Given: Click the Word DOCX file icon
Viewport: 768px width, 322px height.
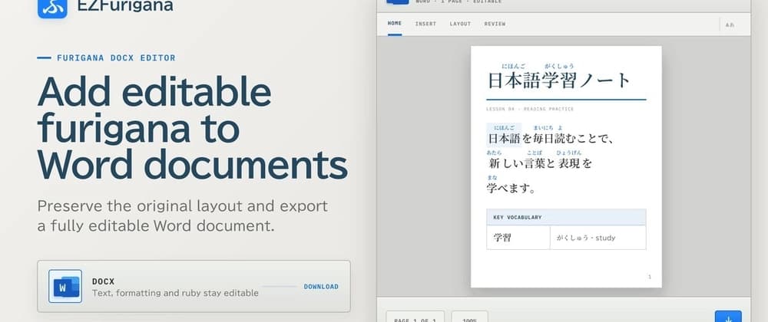Looking at the screenshot, I should [x=65, y=286].
